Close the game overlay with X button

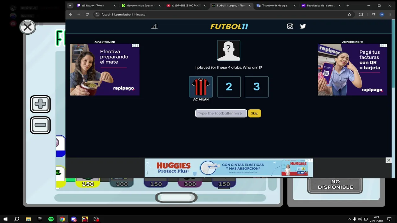coord(28,27)
